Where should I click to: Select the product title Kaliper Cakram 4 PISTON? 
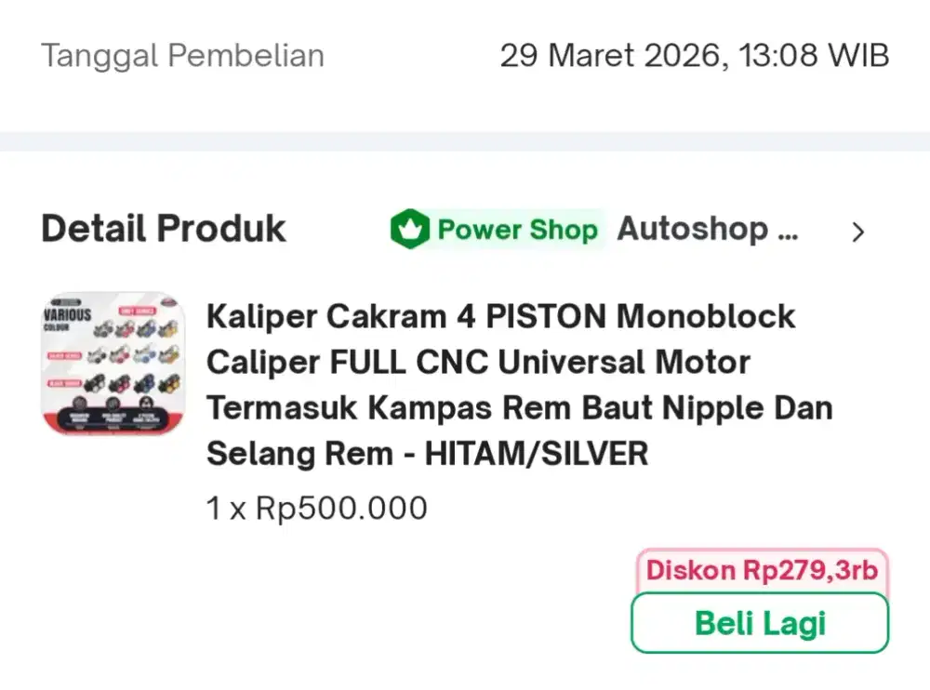(502, 316)
